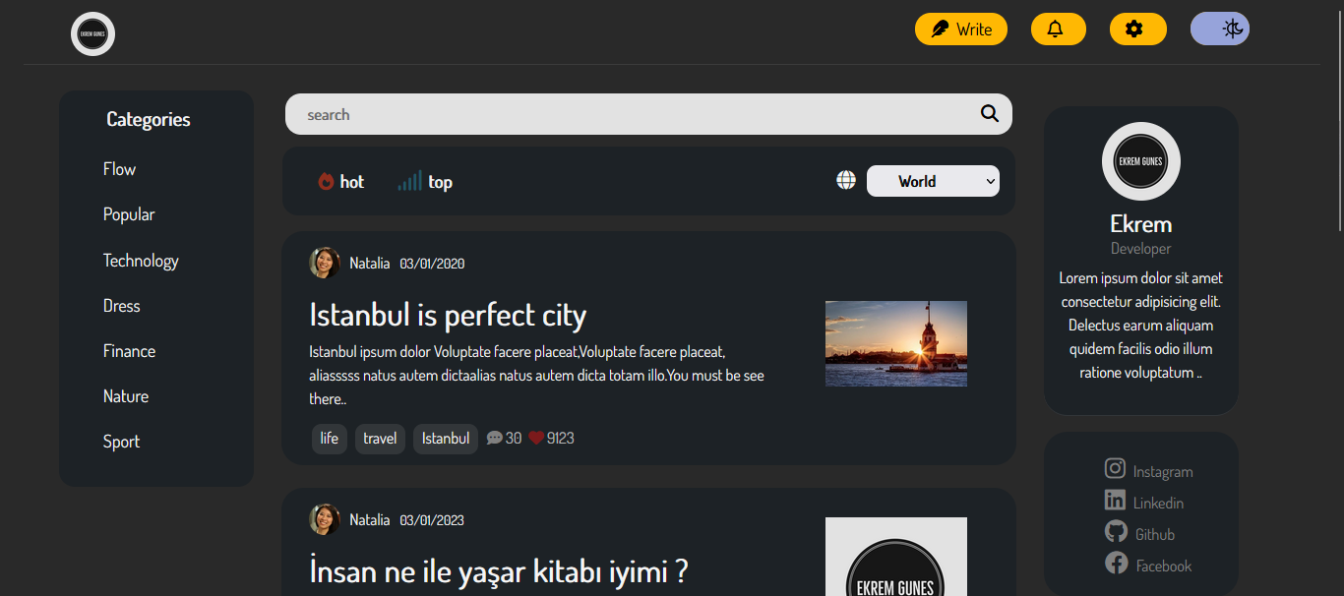The image size is (1344, 596).
Task: Click the globe icon beside World
Action: pos(846,180)
